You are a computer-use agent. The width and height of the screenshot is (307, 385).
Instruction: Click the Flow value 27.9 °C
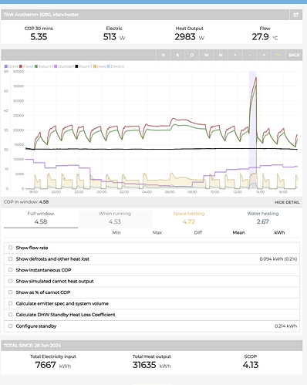pyautogui.click(x=265, y=37)
